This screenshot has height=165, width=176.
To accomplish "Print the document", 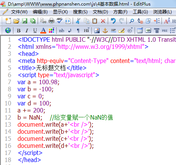I will pos(51,21).
